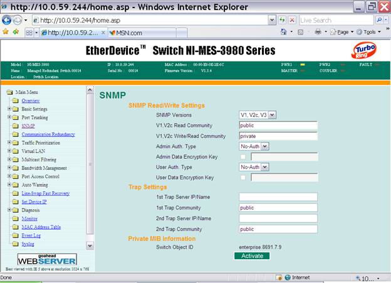Click the browser Back arrow button
Viewport: 391px width, 283px height.
tap(8, 20)
